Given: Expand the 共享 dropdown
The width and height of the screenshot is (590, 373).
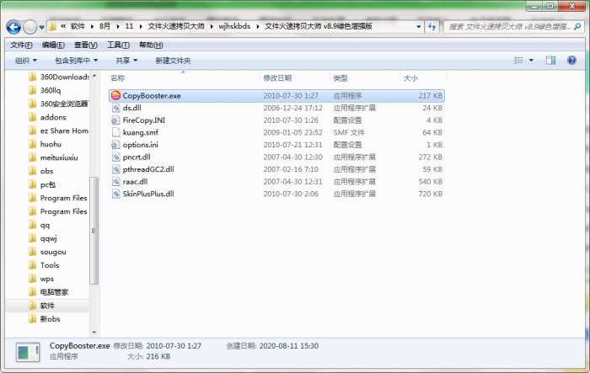Looking at the screenshot, I should [126, 61].
